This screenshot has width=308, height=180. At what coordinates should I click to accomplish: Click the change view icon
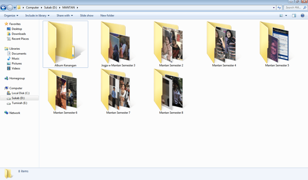click(281, 15)
